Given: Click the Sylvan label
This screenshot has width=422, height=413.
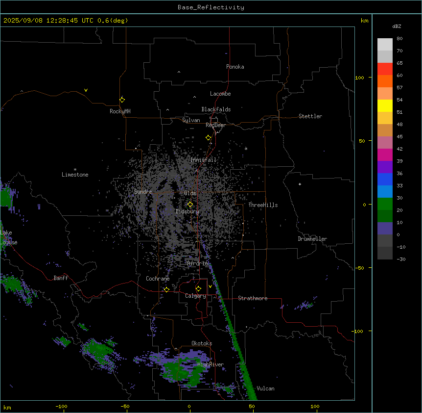Looking at the screenshot, I should point(191,120).
